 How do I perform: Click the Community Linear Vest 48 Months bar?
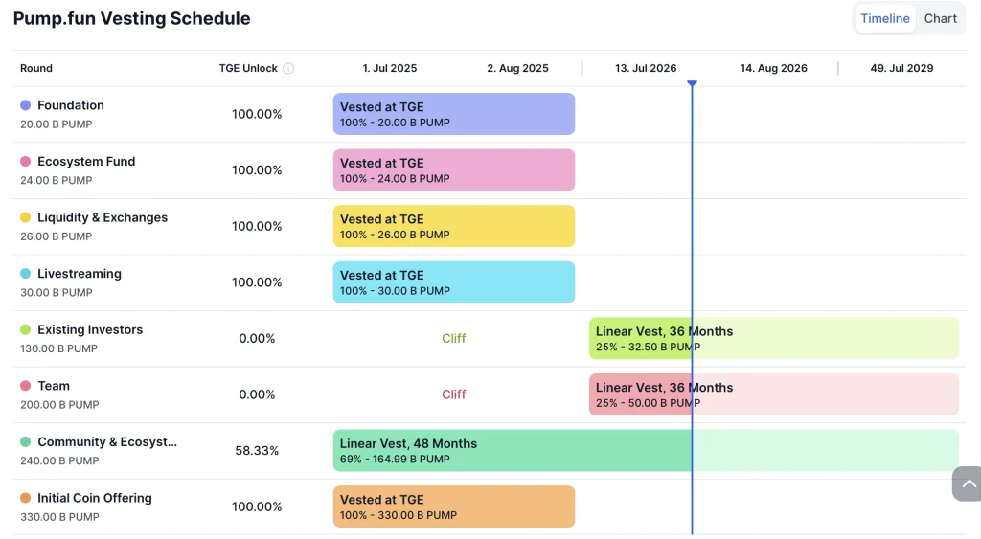[646, 450]
